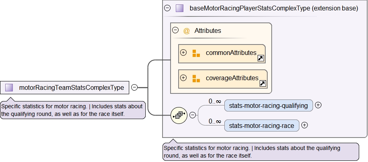
Task: Expand the commonAttributes group
Action: point(183,53)
